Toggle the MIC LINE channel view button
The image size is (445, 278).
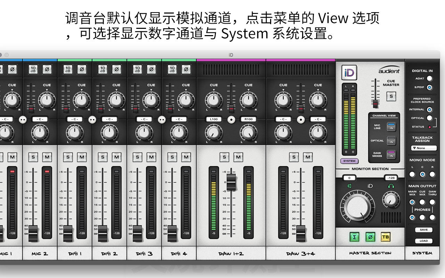pyautogui.click(x=391, y=126)
